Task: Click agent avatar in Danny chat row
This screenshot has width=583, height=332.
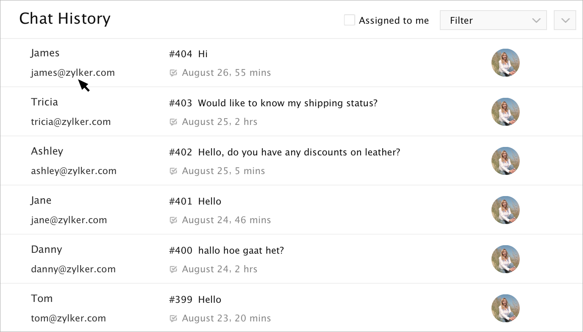Action: point(505,259)
